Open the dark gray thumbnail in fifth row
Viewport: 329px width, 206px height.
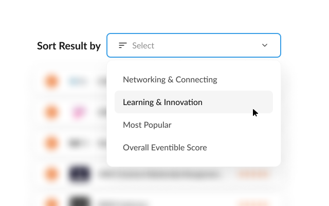point(79,202)
